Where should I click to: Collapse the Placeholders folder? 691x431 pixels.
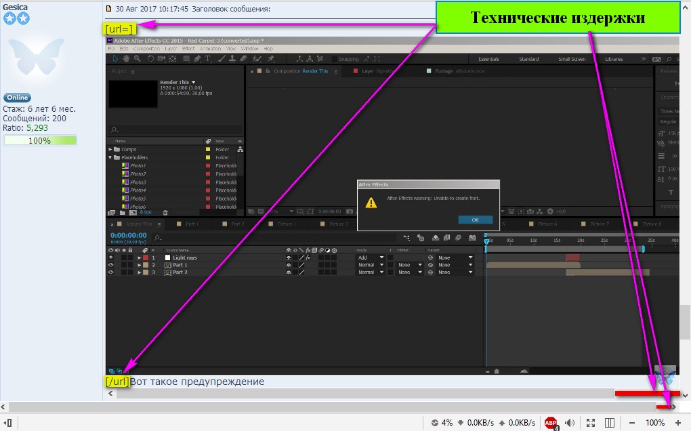tap(110, 157)
